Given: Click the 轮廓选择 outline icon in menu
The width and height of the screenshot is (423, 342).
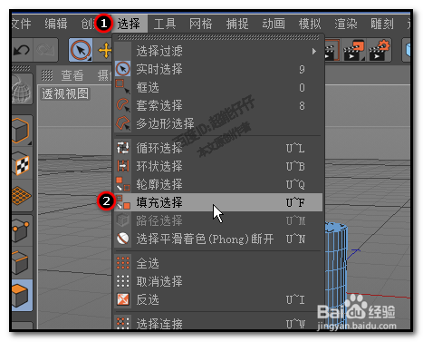Looking at the screenshot, I should pyautogui.click(x=123, y=184).
